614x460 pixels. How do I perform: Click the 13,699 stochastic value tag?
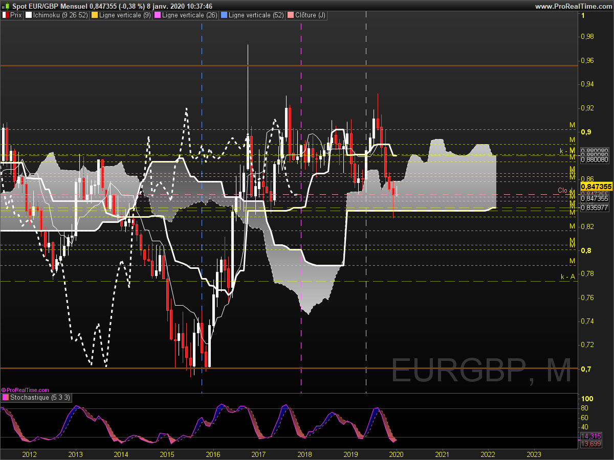[591, 444]
